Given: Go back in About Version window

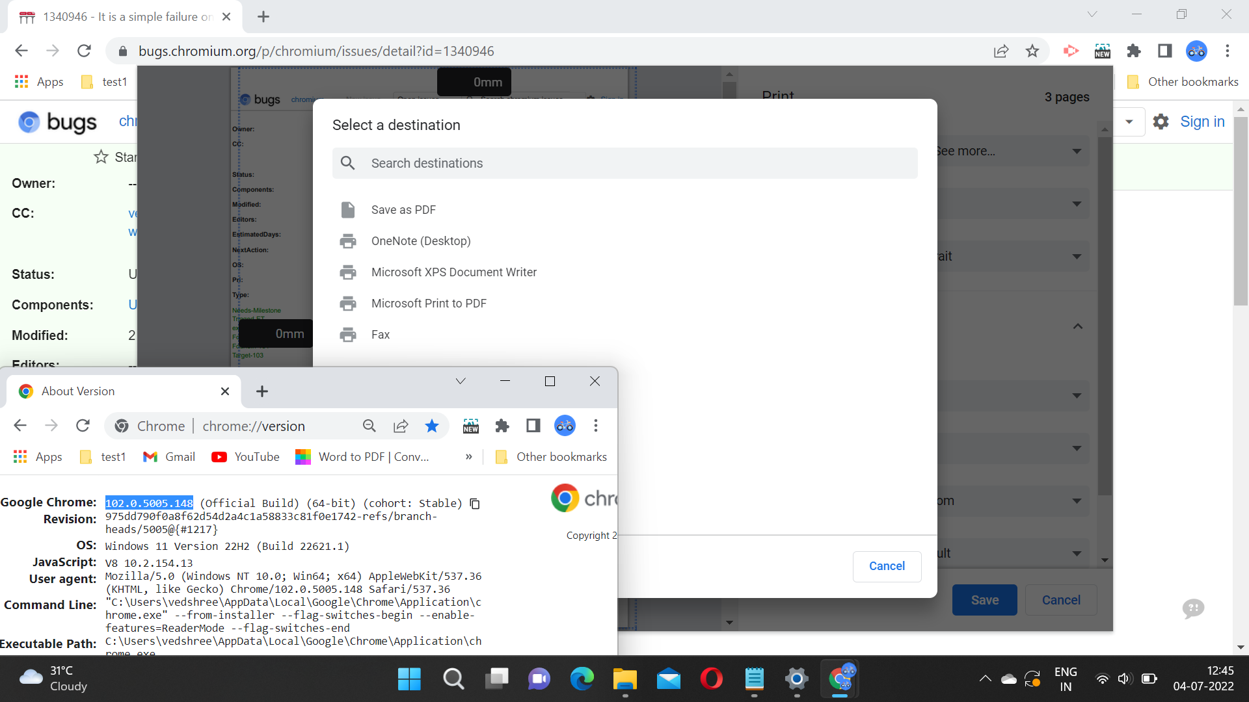Looking at the screenshot, I should coord(20,426).
